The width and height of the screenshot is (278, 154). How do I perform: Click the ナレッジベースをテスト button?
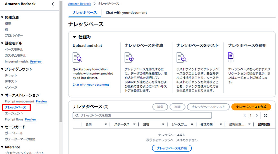point(208,107)
